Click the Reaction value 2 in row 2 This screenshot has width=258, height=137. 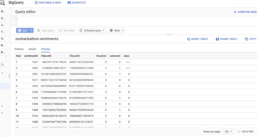(106, 68)
